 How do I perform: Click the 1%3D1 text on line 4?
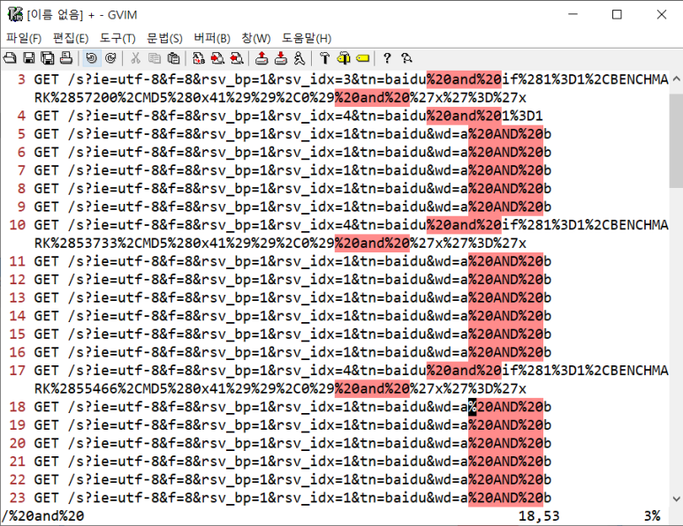pyautogui.click(x=522, y=116)
